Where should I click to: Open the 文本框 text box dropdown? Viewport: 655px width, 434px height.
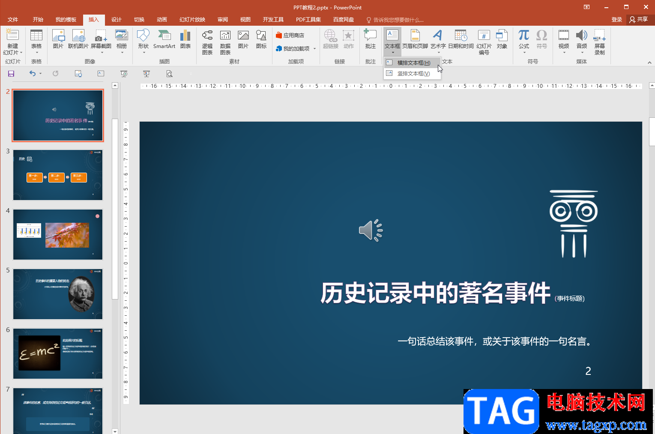pos(392,42)
